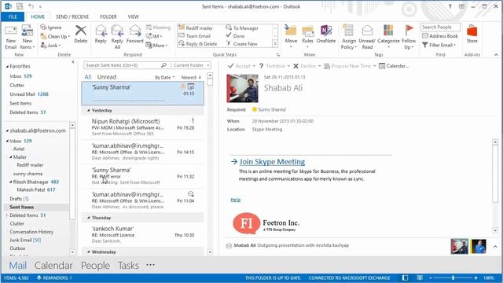This screenshot has height=283, width=503.
Task: Mark message Done quick step
Action: tap(235, 36)
